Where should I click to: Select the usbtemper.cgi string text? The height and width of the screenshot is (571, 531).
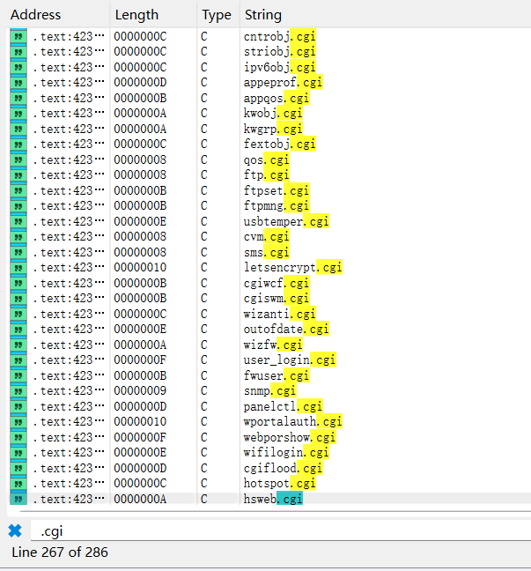click(286, 221)
